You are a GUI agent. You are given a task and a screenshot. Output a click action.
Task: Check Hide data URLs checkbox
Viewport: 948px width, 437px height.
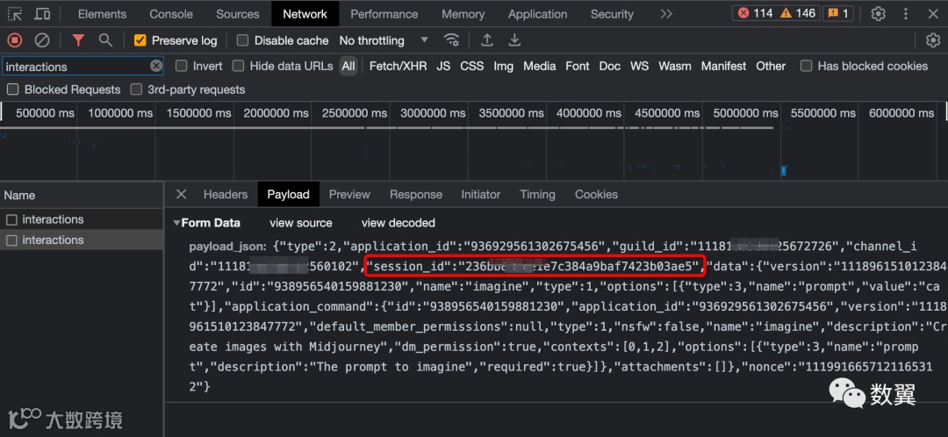coord(238,66)
